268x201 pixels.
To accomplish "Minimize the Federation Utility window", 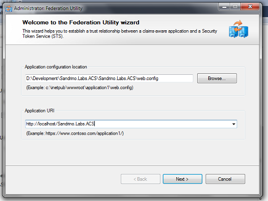I will point(224,7).
